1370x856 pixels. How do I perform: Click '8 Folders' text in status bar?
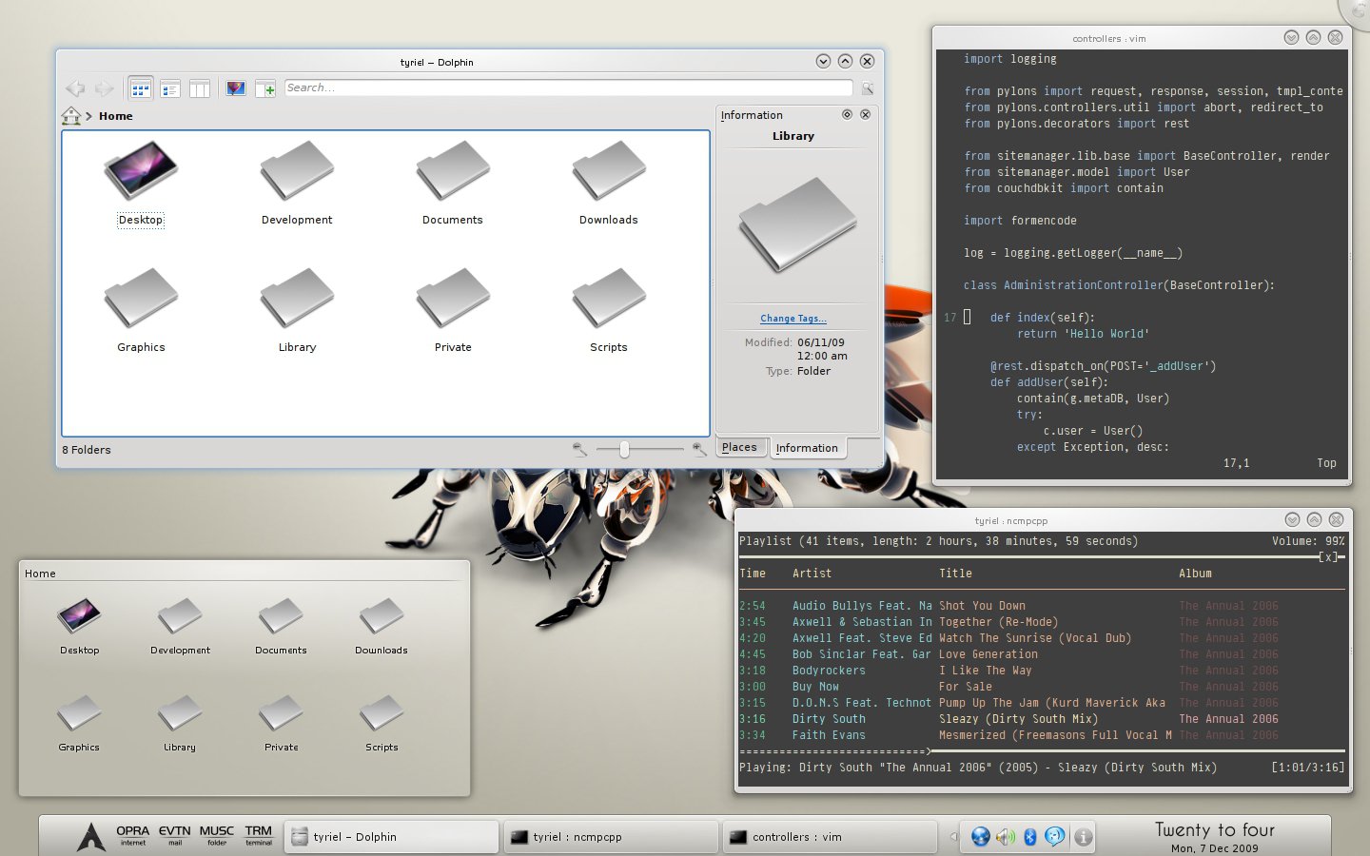87,450
